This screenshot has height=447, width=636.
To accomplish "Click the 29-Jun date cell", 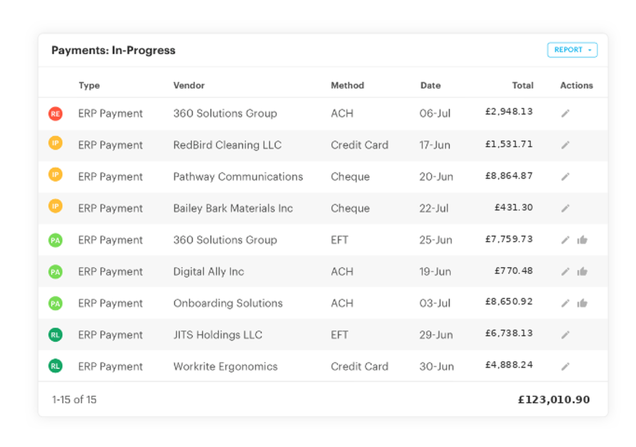I will pyautogui.click(x=436, y=335).
